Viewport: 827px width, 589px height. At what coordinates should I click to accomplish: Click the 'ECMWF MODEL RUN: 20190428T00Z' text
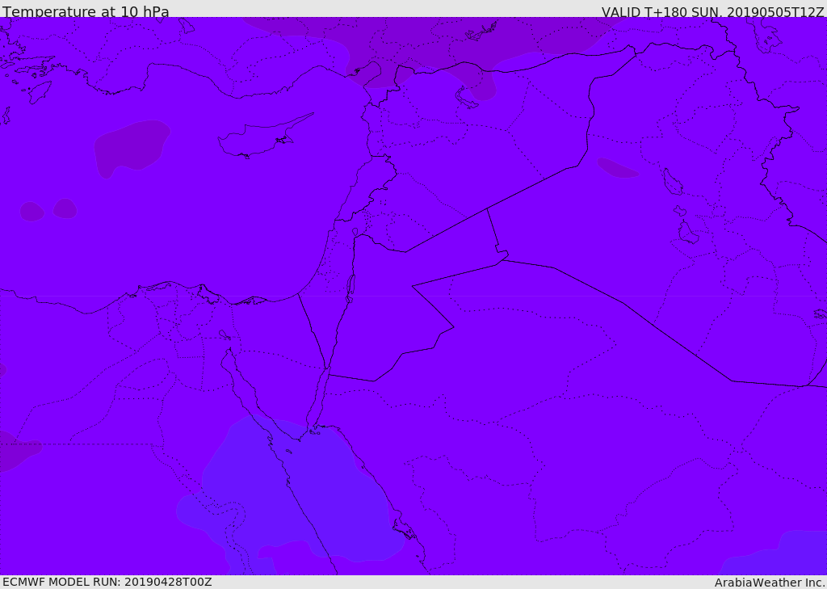(107, 582)
